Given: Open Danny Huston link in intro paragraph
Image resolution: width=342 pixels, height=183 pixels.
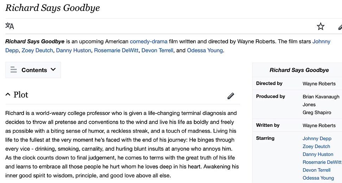Looking at the screenshot, I should tap(73, 50).
